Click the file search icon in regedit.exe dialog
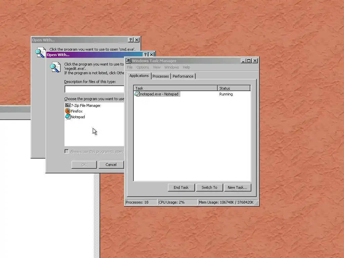This screenshot has height=258, width=344. point(55,67)
